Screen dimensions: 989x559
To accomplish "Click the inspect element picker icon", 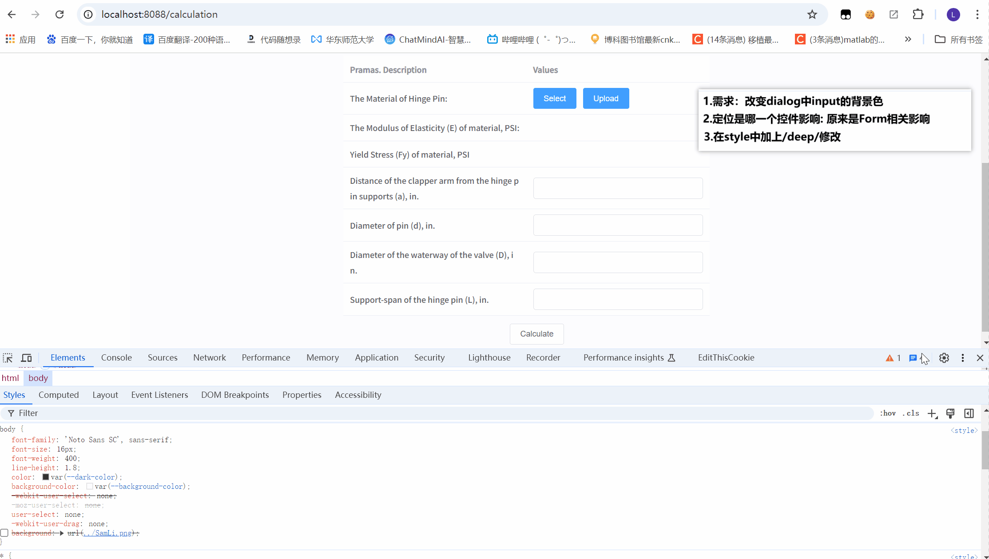I will [8, 358].
